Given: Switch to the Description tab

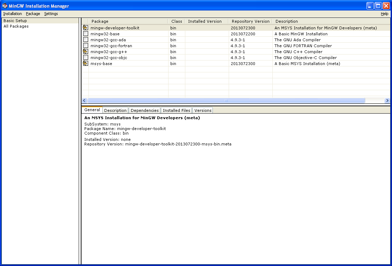Looking at the screenshot, I should [x=115, y=110].
